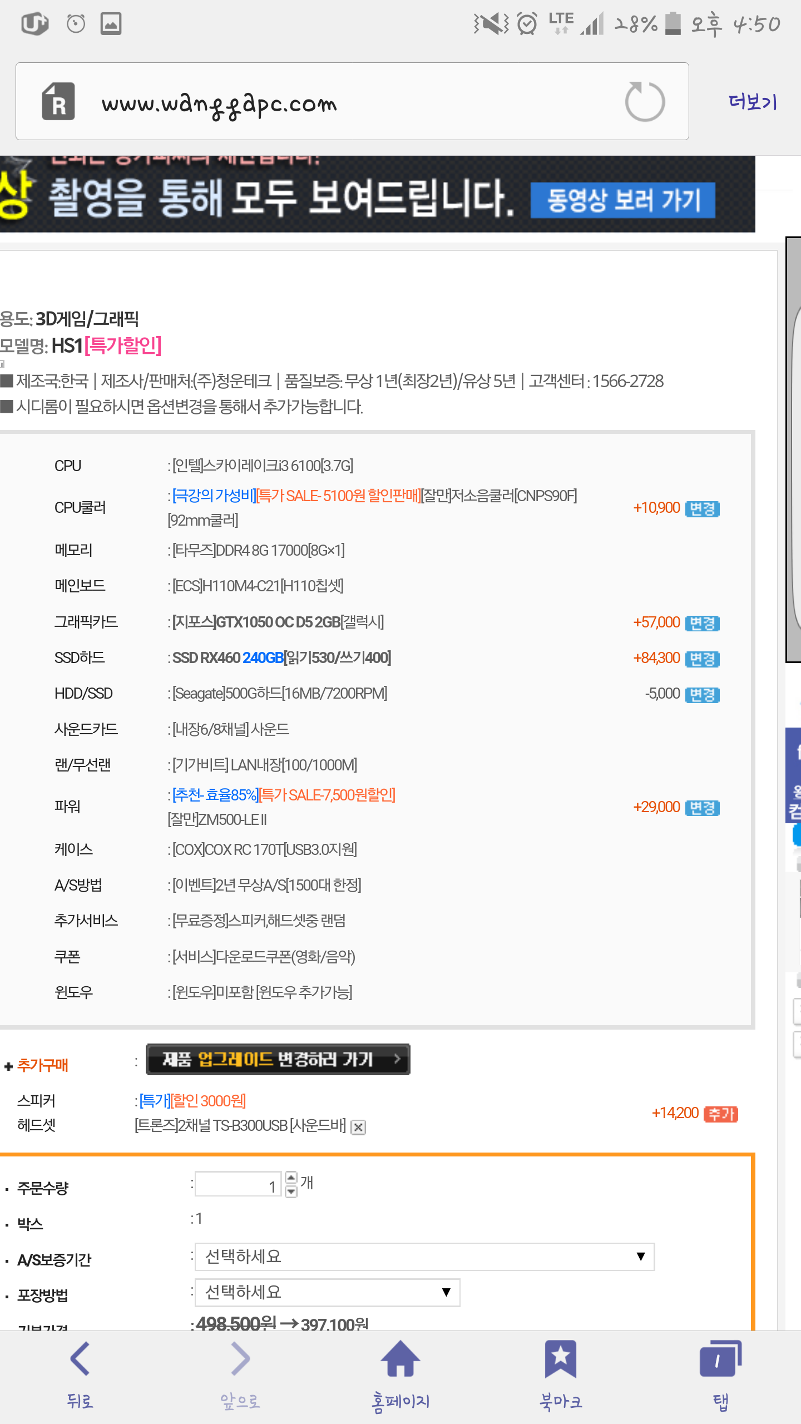Click the 추가 button for speaker option
Screen dimensions: 801x1424
(x=721, y=1114)
